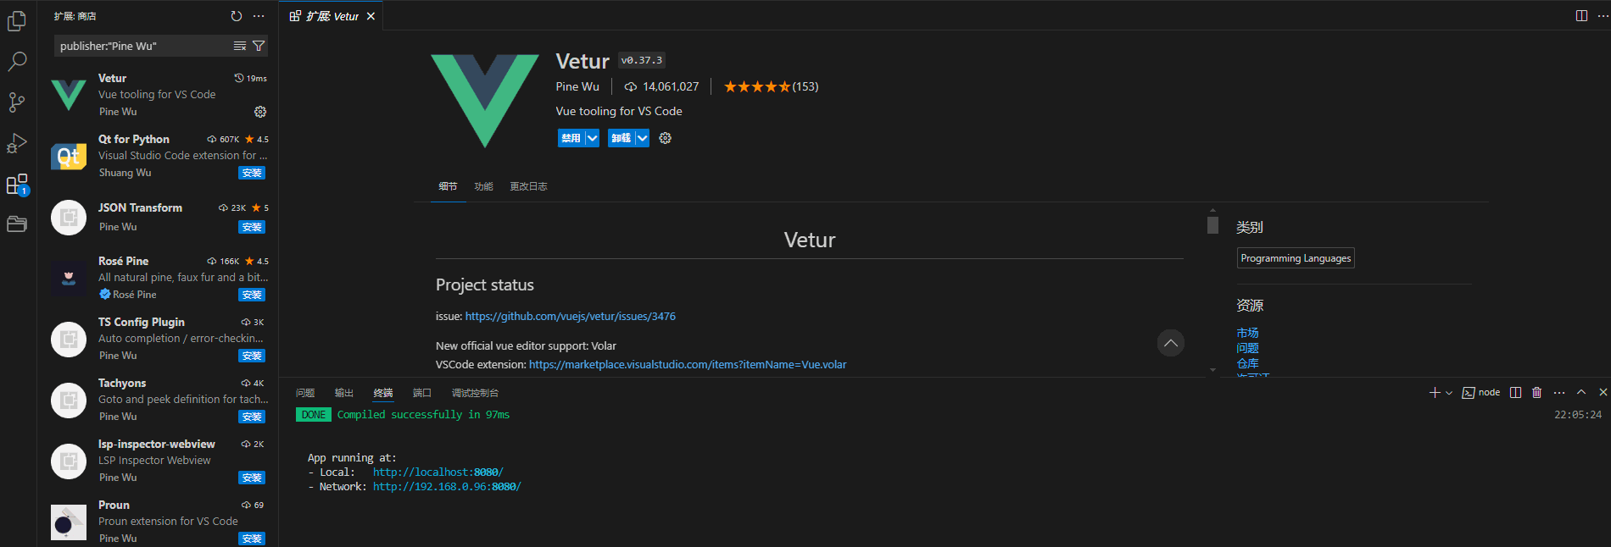The width and height of the screenshot is (1611, 547).
Task: Install lsp-inspector-webview extension
Action: click(x=252, y=478)
